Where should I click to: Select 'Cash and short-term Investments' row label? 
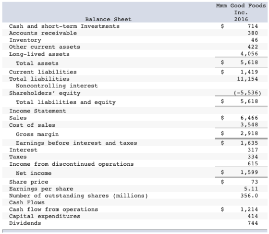[x=64, y=26]
